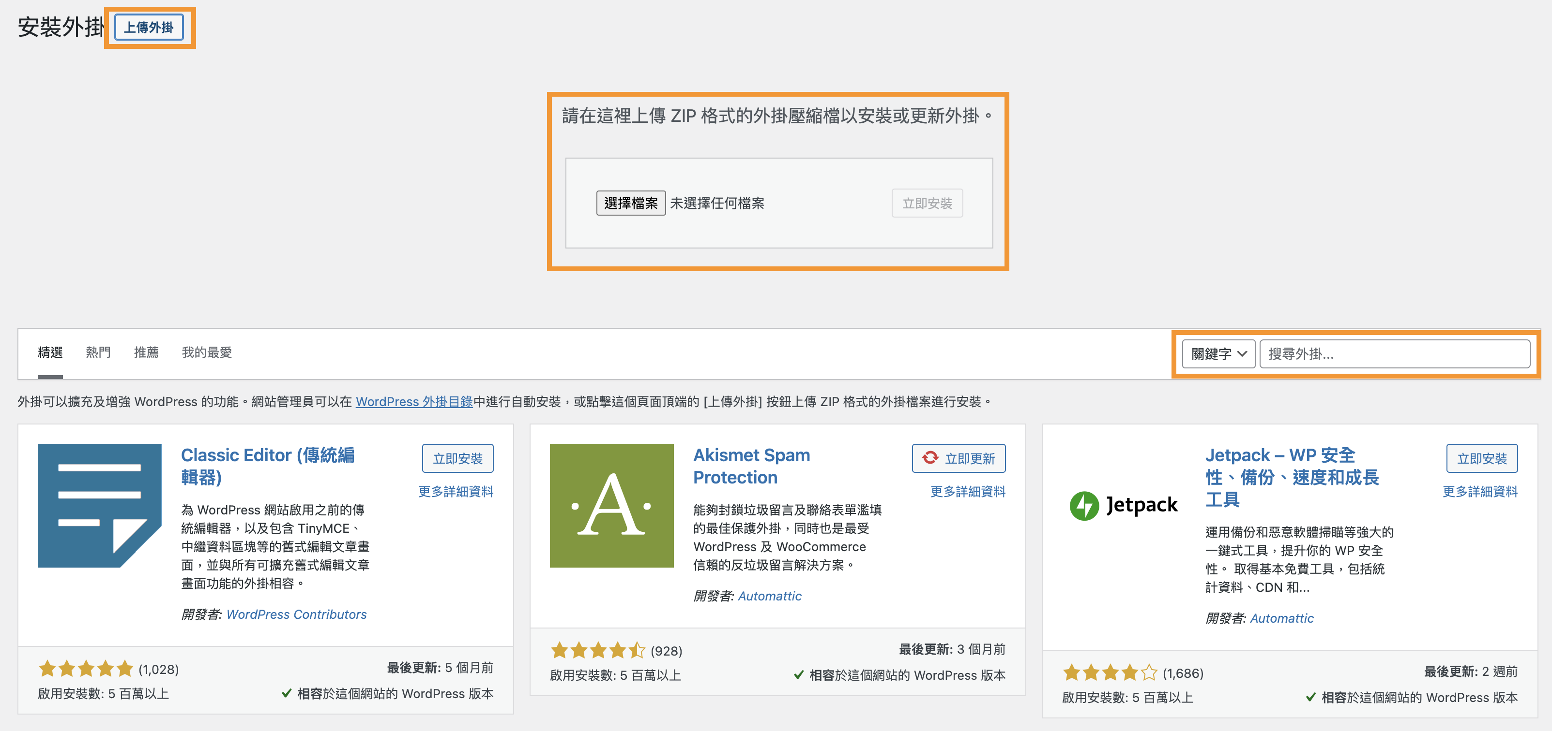Open the WordPress 外掛目錄 link
This screenshot has width=1552, height=731.
click(414, 401)
